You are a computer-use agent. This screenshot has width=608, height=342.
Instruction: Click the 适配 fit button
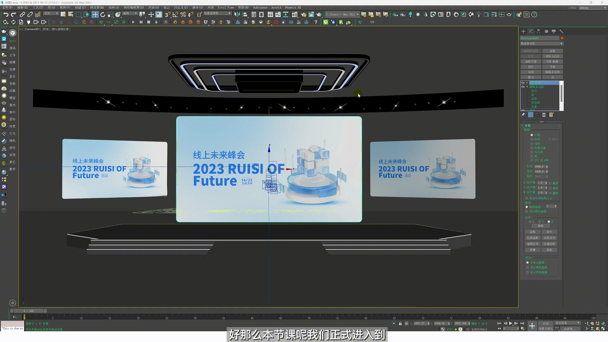point(533,232)
